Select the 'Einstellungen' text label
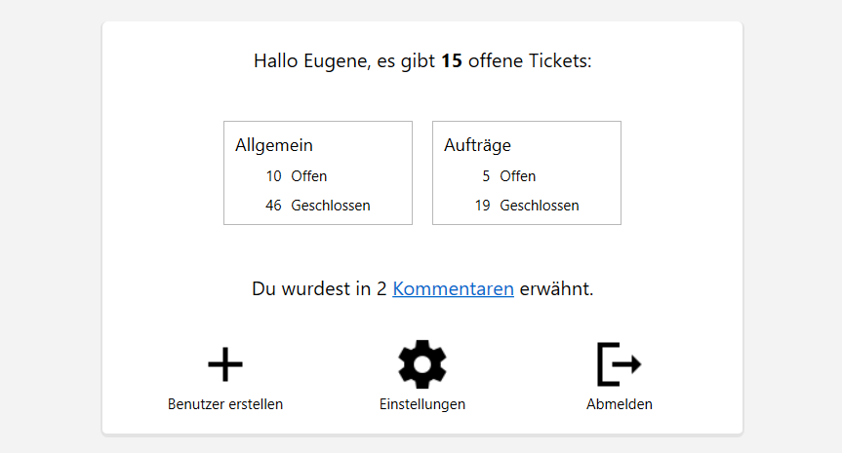Screen dimensions: 842x453 422,404
